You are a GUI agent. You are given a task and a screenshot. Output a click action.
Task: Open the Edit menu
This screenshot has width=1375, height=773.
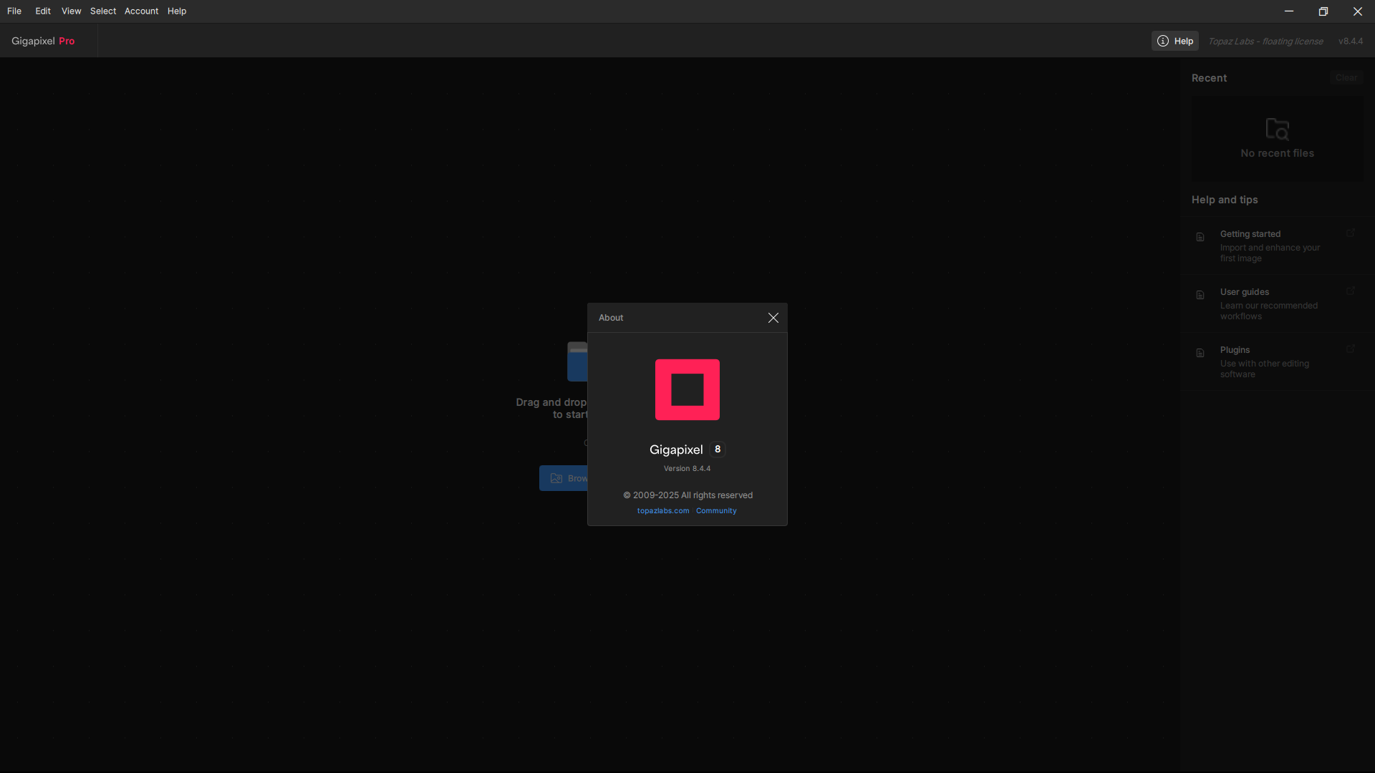tap(43, 11)
